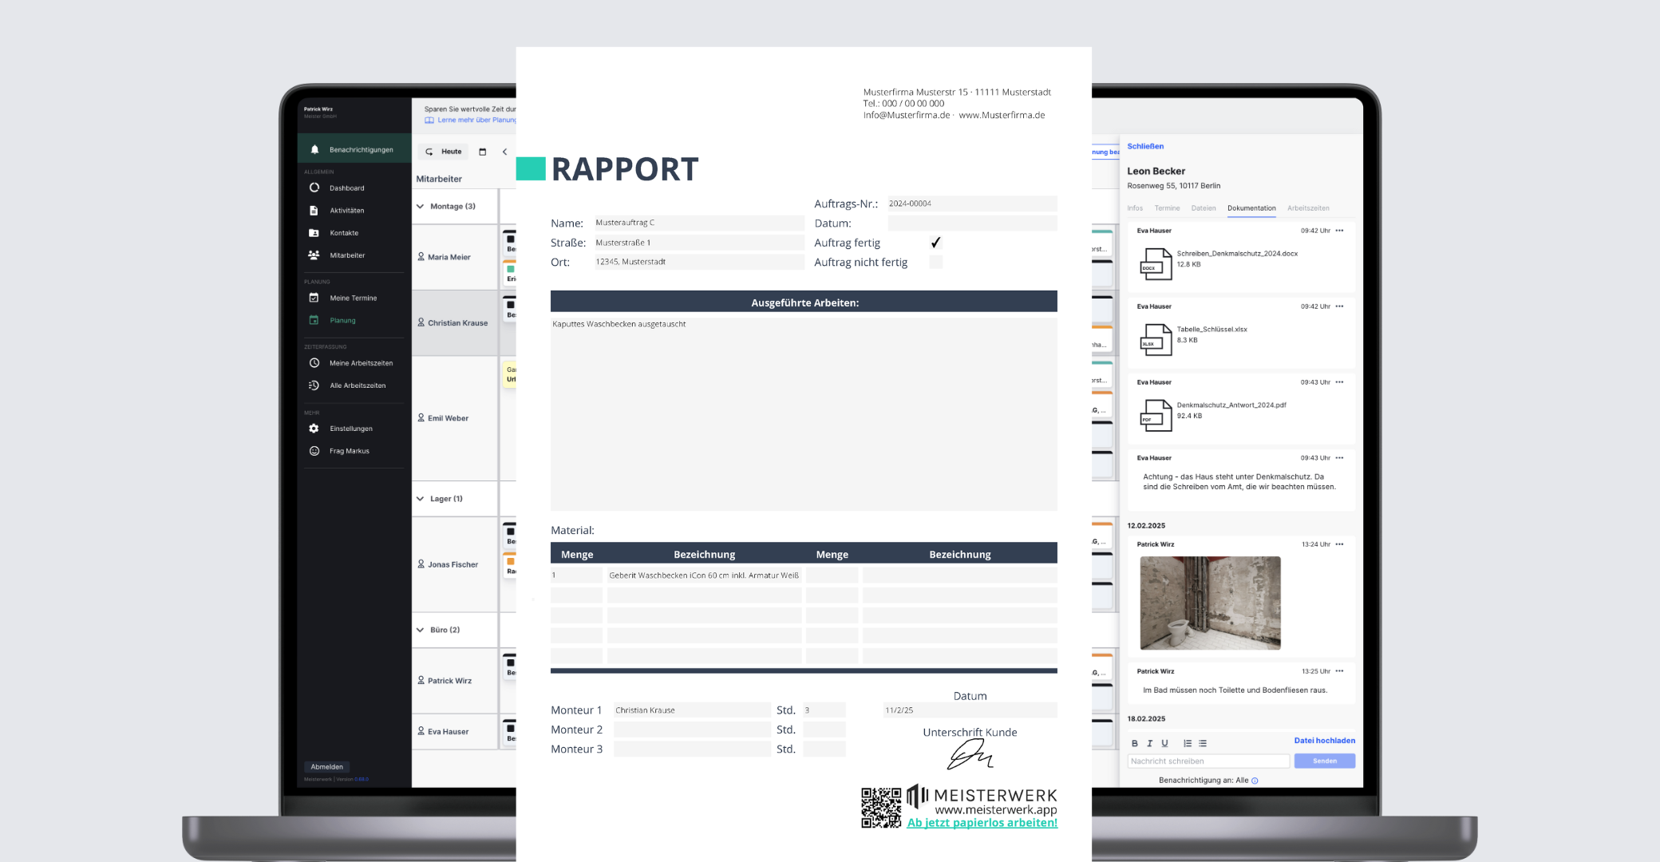Click the Kontakte icon in sidebar
The height and width of the screenshot is (862, 1660).
(x=314, y=233)
